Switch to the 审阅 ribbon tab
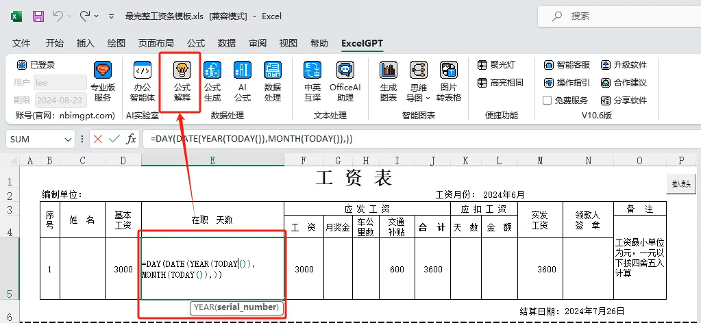 coord(258,43)
